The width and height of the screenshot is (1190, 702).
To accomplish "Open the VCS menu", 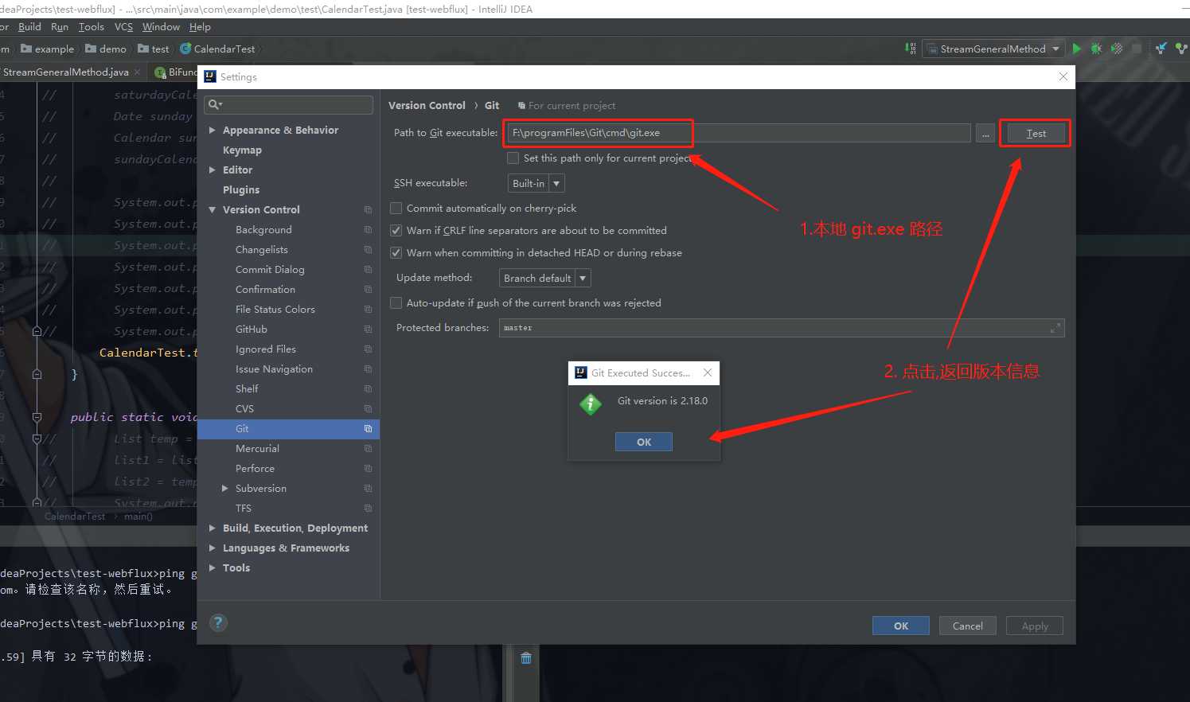I will 123,26.
